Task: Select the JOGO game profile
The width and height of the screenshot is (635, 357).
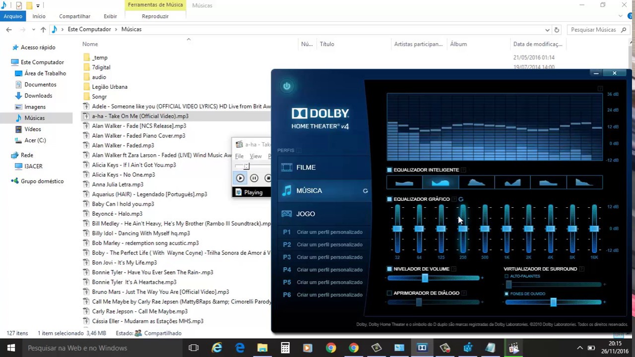Action: pyautogui.click(x=323, y=214)
